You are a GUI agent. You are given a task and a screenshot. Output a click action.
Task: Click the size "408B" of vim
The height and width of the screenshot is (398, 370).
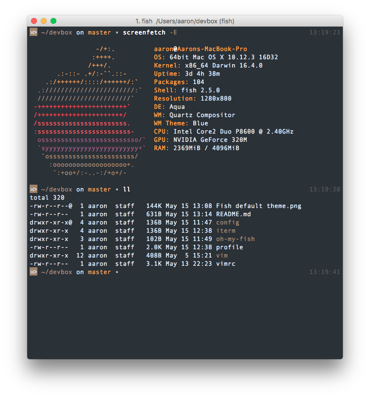tap(154, 256)
